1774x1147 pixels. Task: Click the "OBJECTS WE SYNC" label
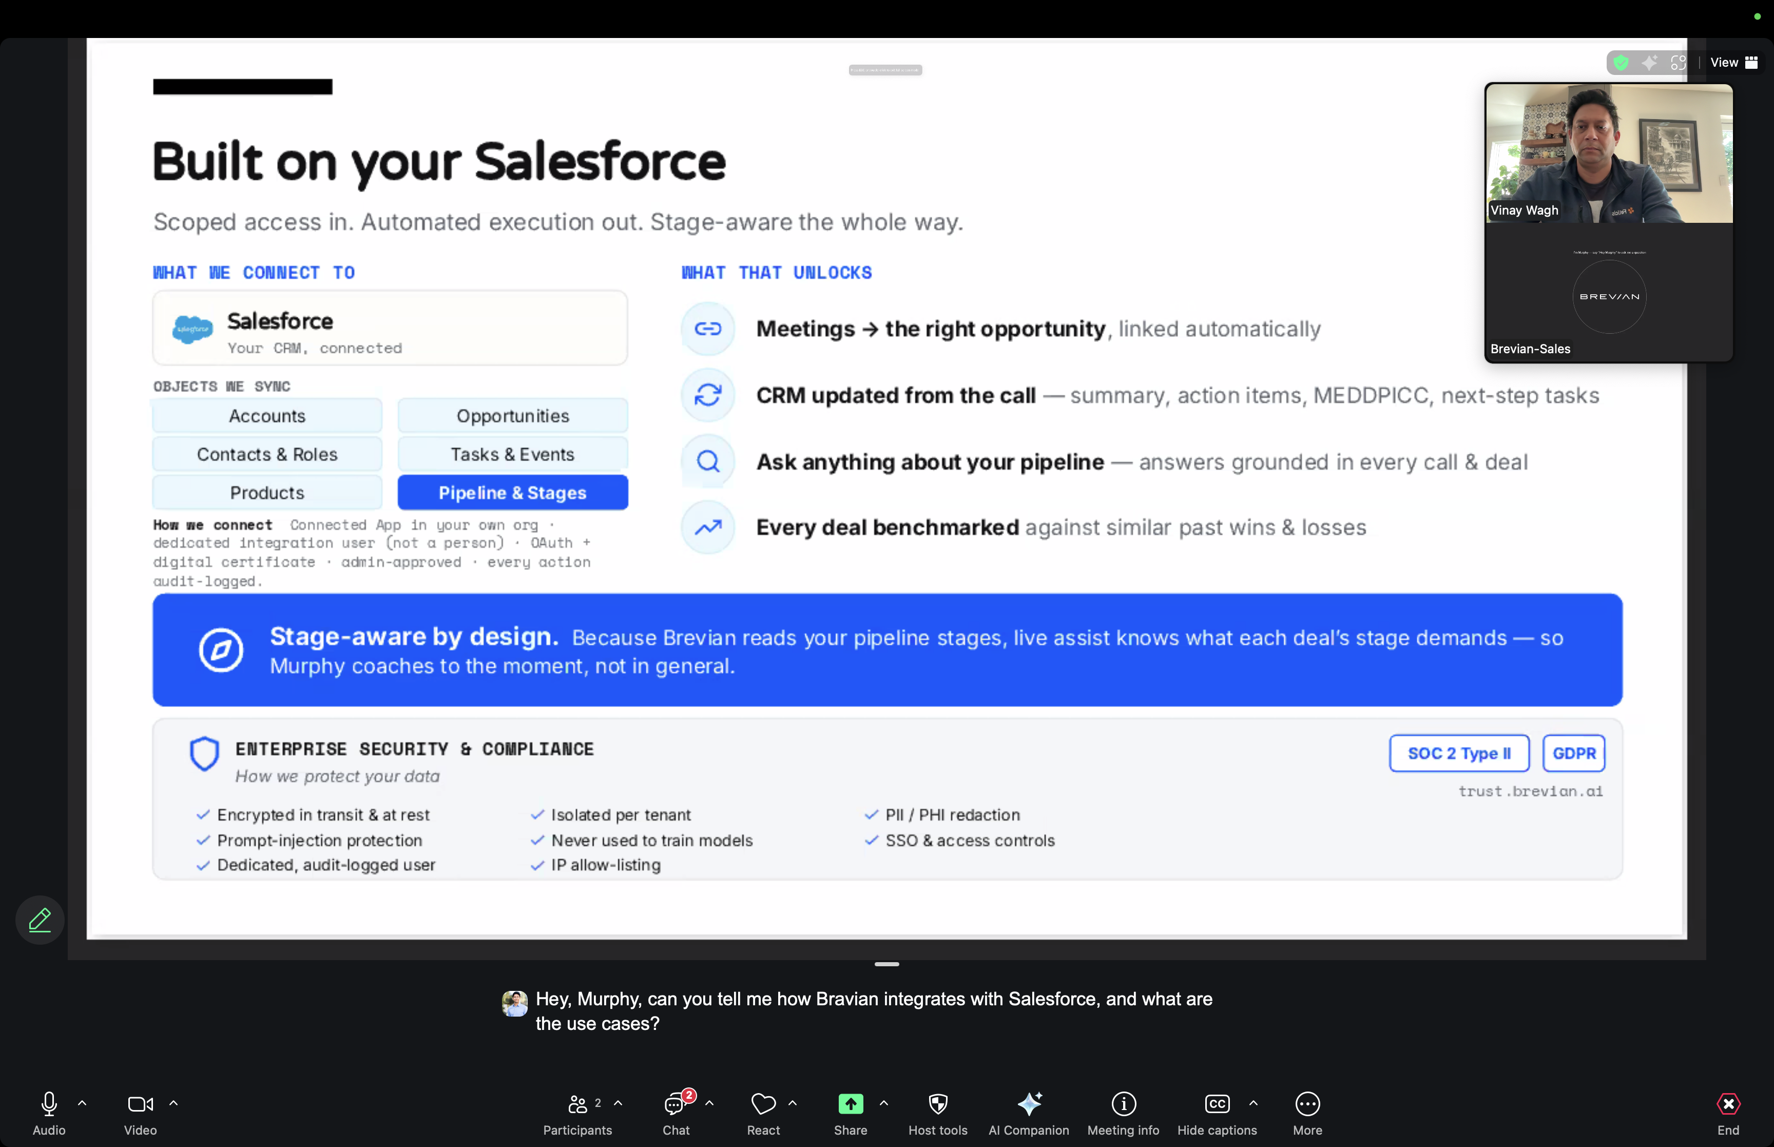pos(222,386)
